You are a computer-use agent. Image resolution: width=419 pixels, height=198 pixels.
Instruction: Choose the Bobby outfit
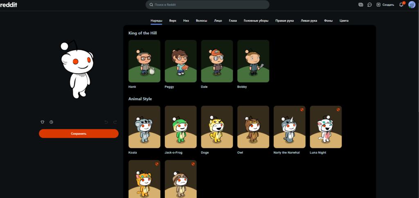(x=253, y=61)
